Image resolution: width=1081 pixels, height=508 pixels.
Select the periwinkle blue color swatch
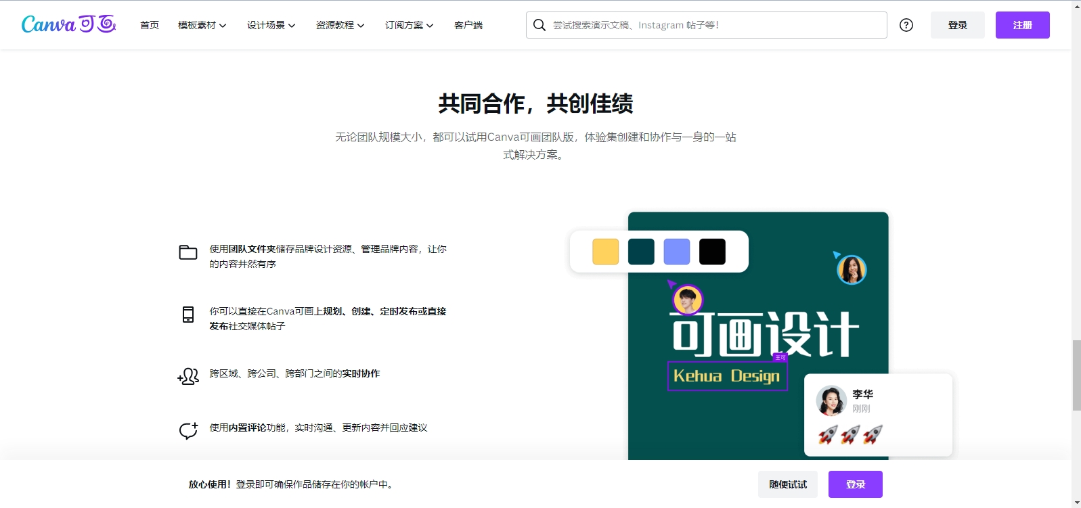(677, 252)
